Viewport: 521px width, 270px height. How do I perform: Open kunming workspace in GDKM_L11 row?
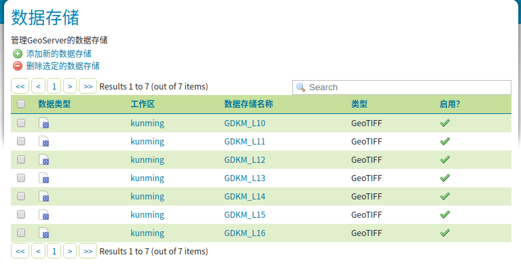point(147,142)
